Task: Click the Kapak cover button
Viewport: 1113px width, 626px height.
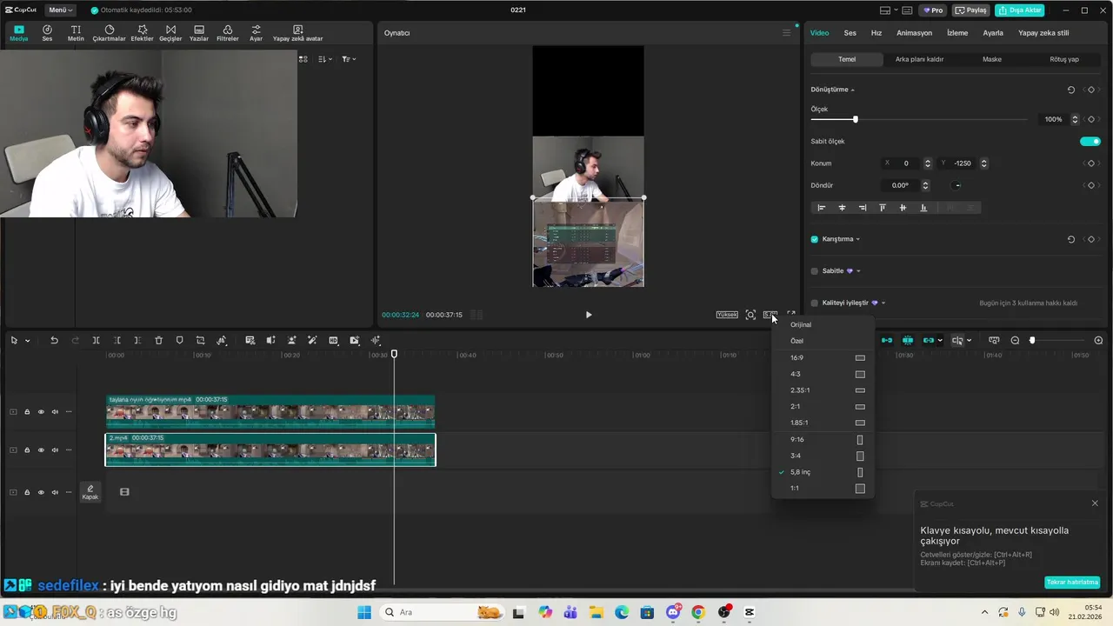Action: pos(90,492)
